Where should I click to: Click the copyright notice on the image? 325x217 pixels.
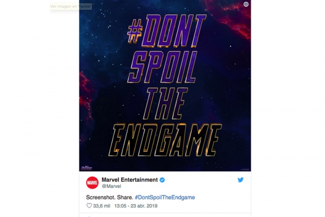[x=246, y=170]
